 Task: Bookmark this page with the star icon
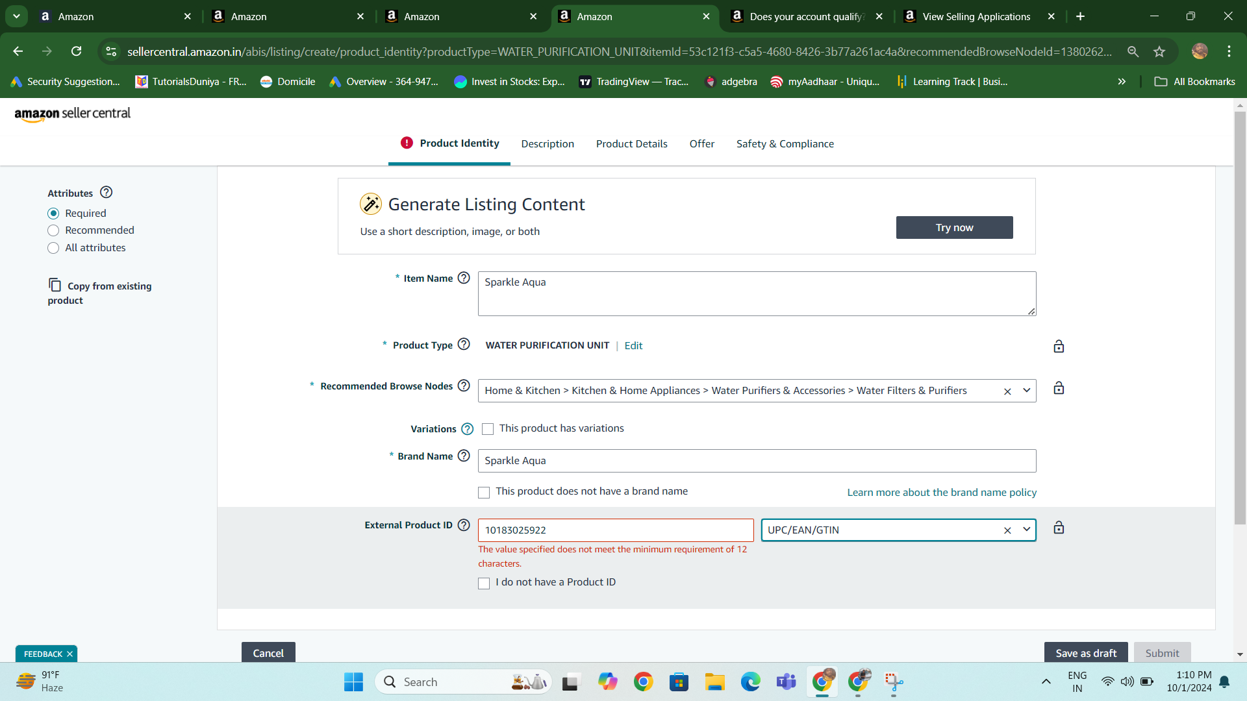click(1159, 51)
